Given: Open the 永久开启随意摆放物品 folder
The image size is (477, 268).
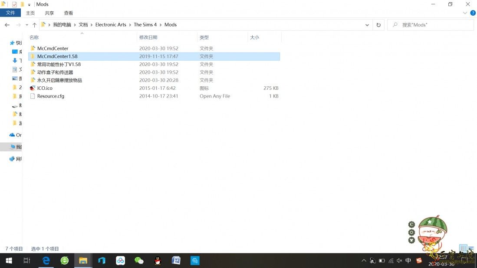Looking at the screenshot, I should (59, 80).
